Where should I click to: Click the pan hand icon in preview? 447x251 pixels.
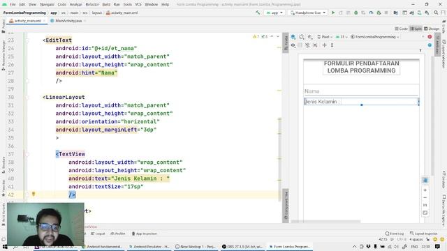[x=425, y=181]
